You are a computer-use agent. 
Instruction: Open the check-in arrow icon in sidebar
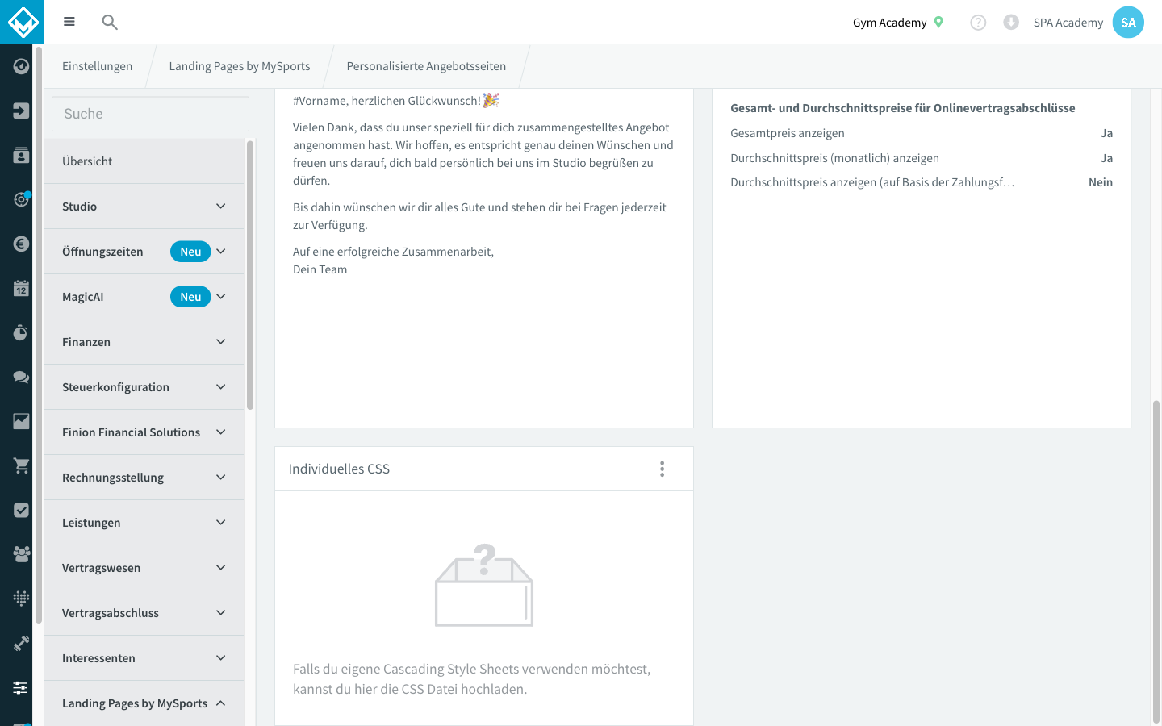pyautogui.click(x=22, y=111)
